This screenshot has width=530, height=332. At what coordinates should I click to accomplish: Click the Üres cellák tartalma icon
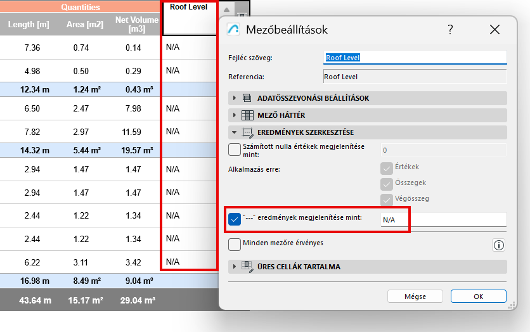[248, 267]
